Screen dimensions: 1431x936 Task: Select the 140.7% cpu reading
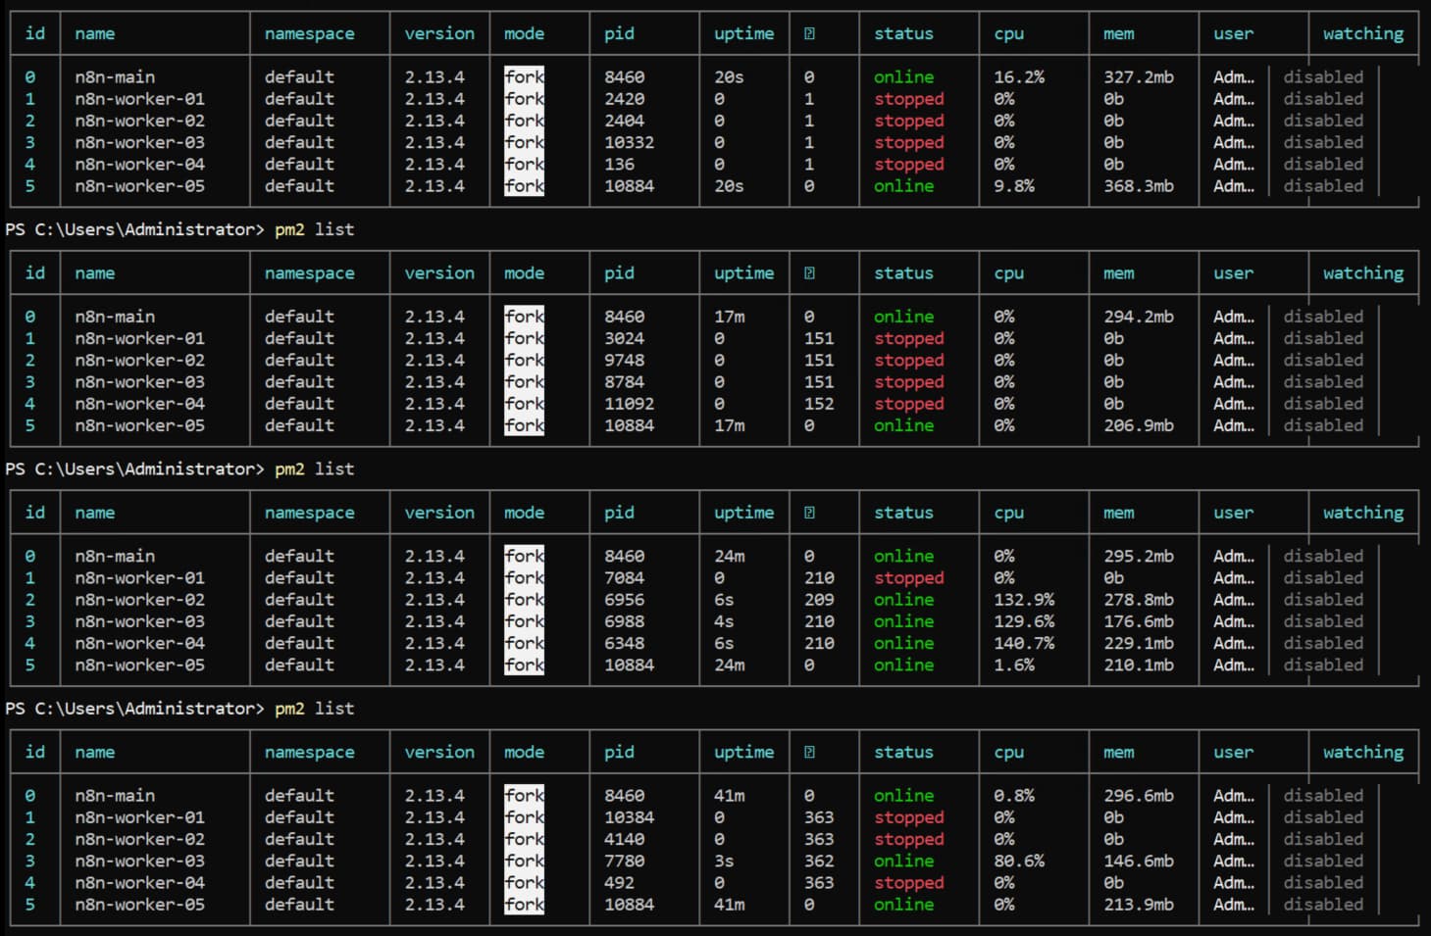pos(1024,643)
